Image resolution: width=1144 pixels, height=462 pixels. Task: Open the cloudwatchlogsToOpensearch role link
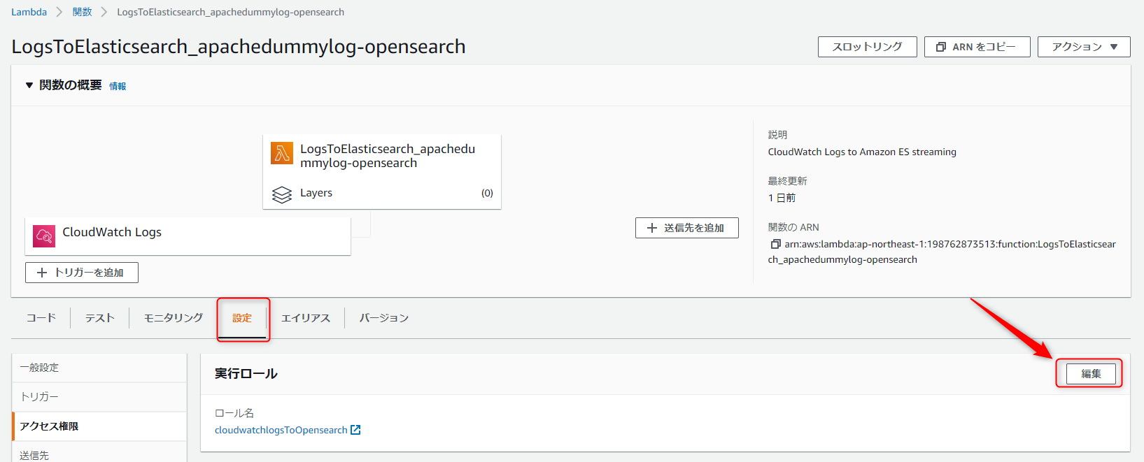pos(281,430)
